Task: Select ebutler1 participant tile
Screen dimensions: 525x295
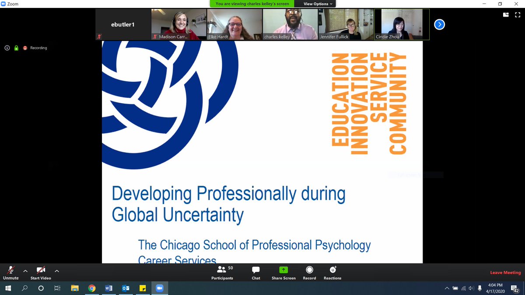Action: click(122, 24)
